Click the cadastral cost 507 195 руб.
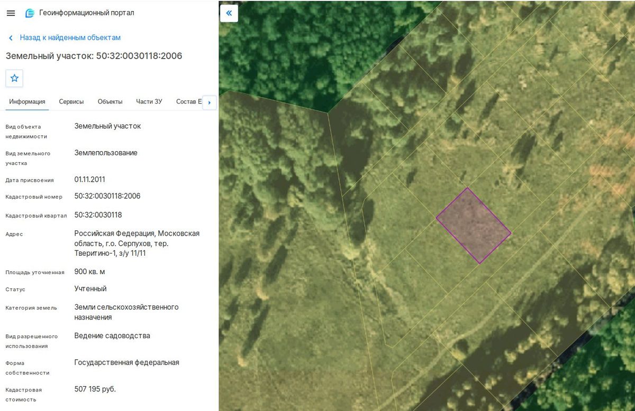The height and width of the screenshot is (411, 635). [95, 389]
